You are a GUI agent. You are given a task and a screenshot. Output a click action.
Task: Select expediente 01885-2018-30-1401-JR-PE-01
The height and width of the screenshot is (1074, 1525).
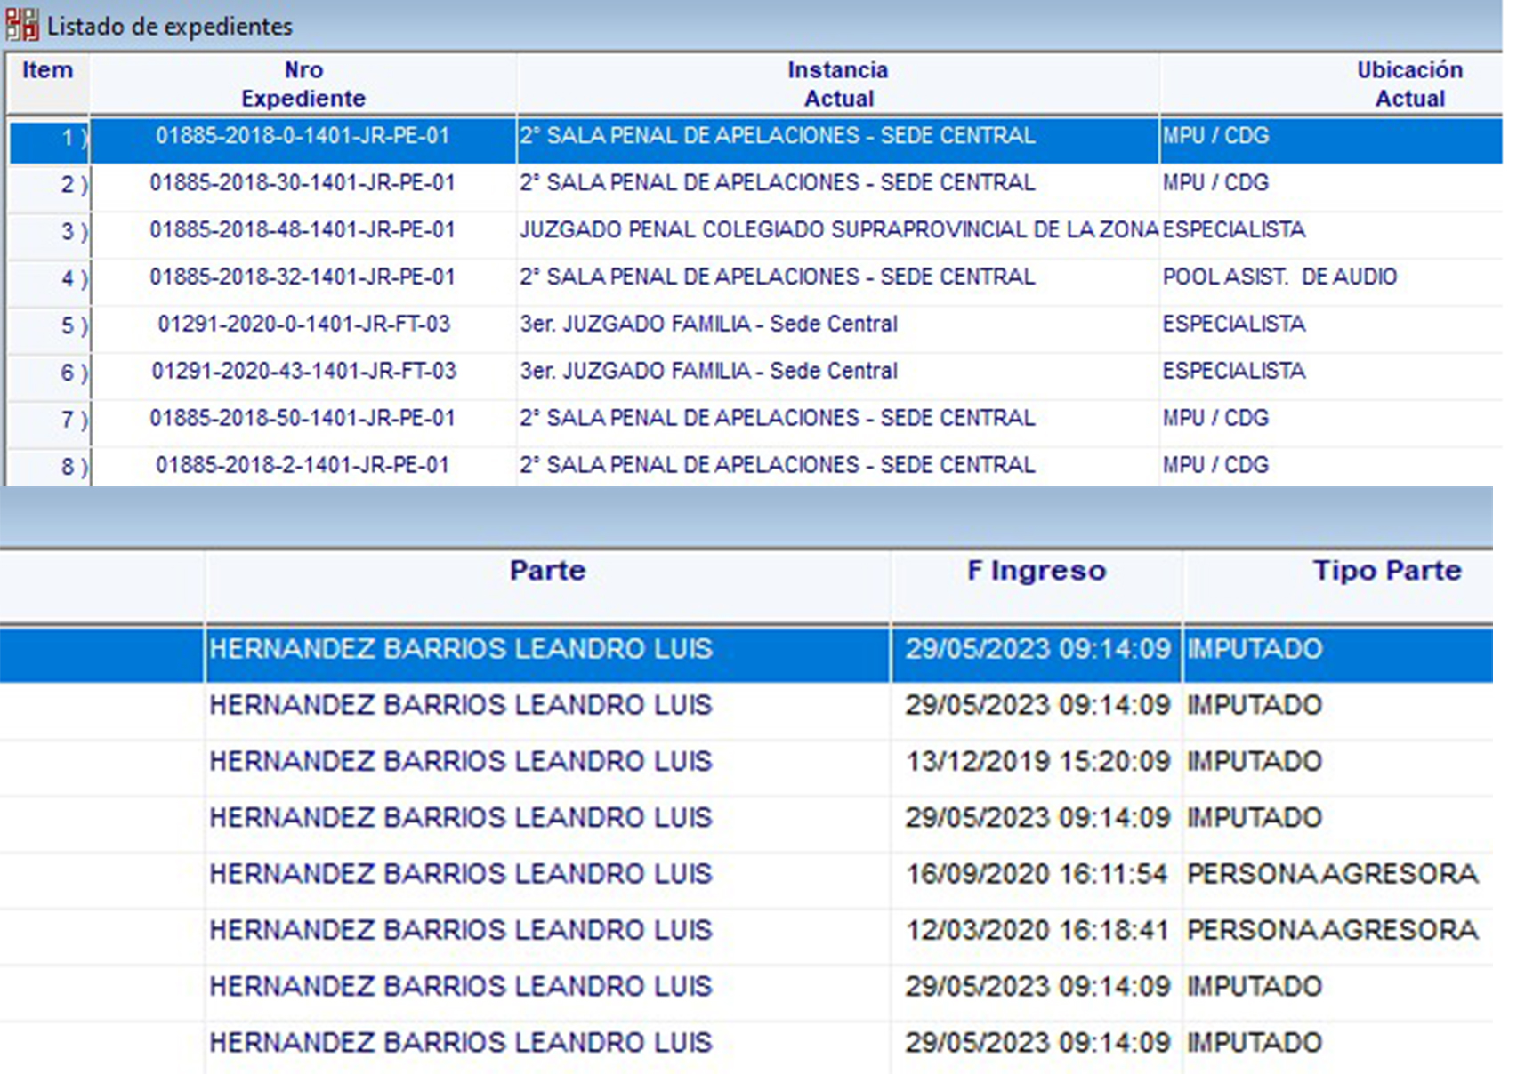pyautogui.click(x=303, y=183)
